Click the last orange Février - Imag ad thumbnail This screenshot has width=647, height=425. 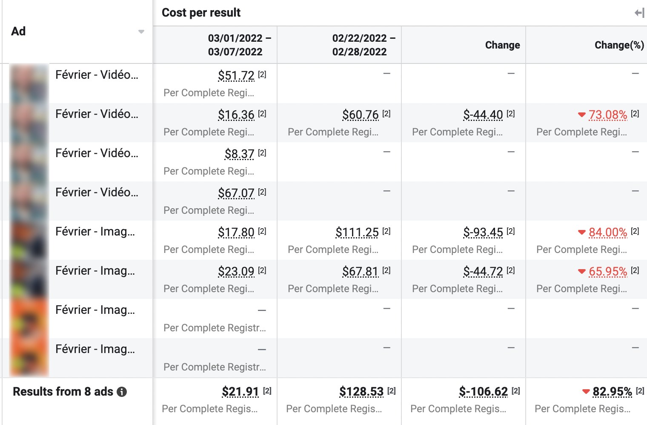coord(29,357)
